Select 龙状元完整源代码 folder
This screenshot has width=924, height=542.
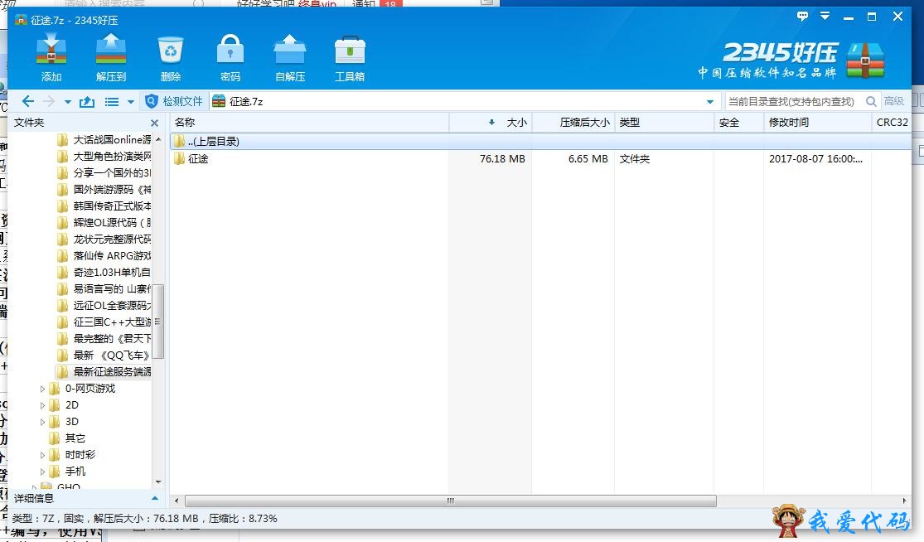pos(104,240)
